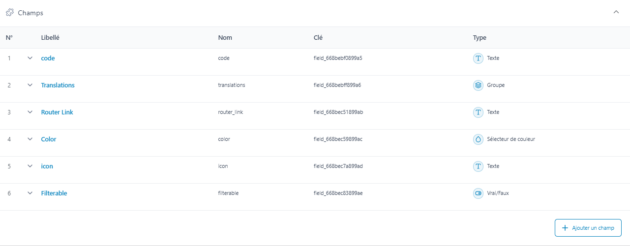Expand the Router Link field chevron

point(30,112)
